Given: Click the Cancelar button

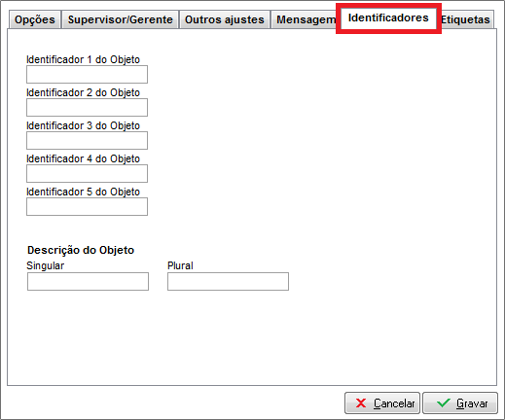Looking at the screenshot, I should [x=382, y=403].
